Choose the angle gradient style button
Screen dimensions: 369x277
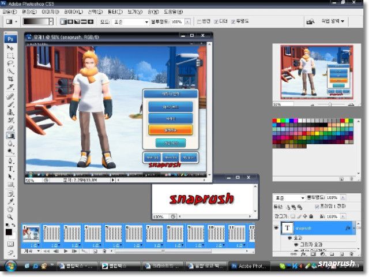click(x=77, y=22)
